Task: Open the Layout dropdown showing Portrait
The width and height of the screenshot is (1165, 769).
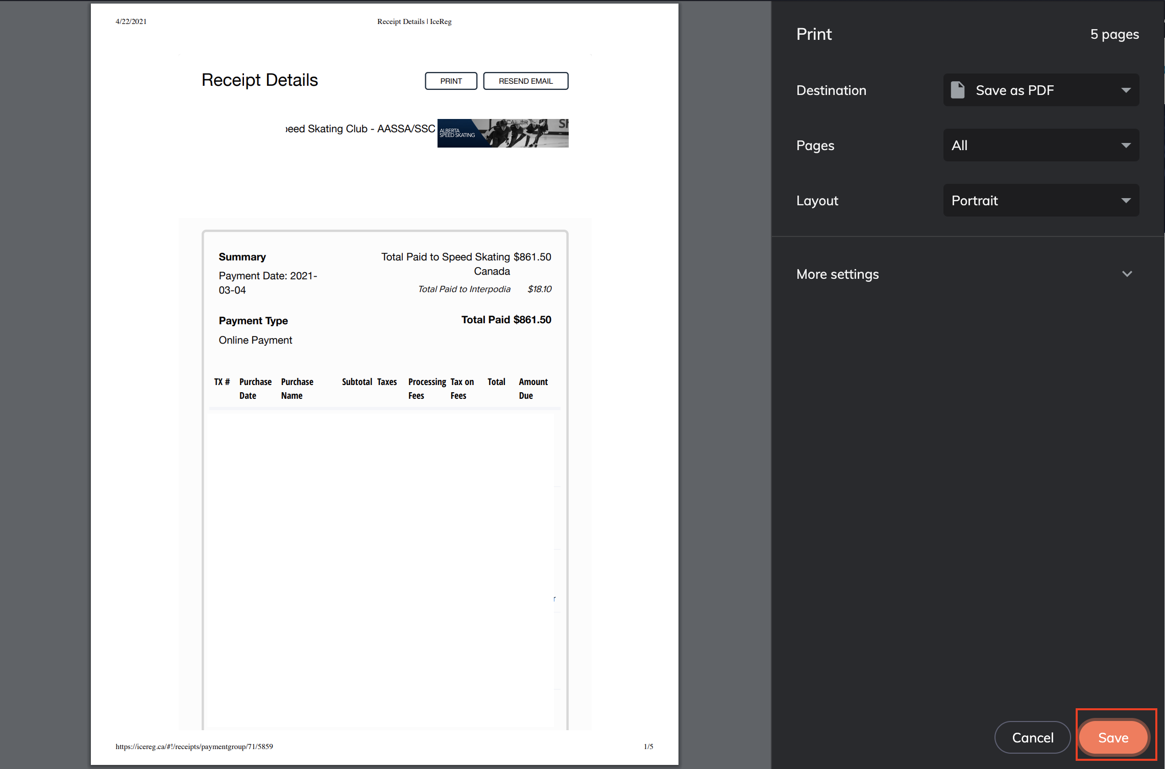Action: tap(1040, 201)
